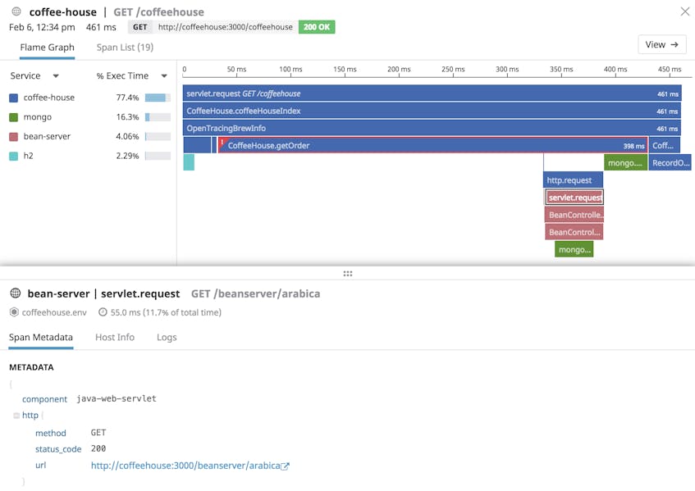Open the Host Info tab

[114, 337]
